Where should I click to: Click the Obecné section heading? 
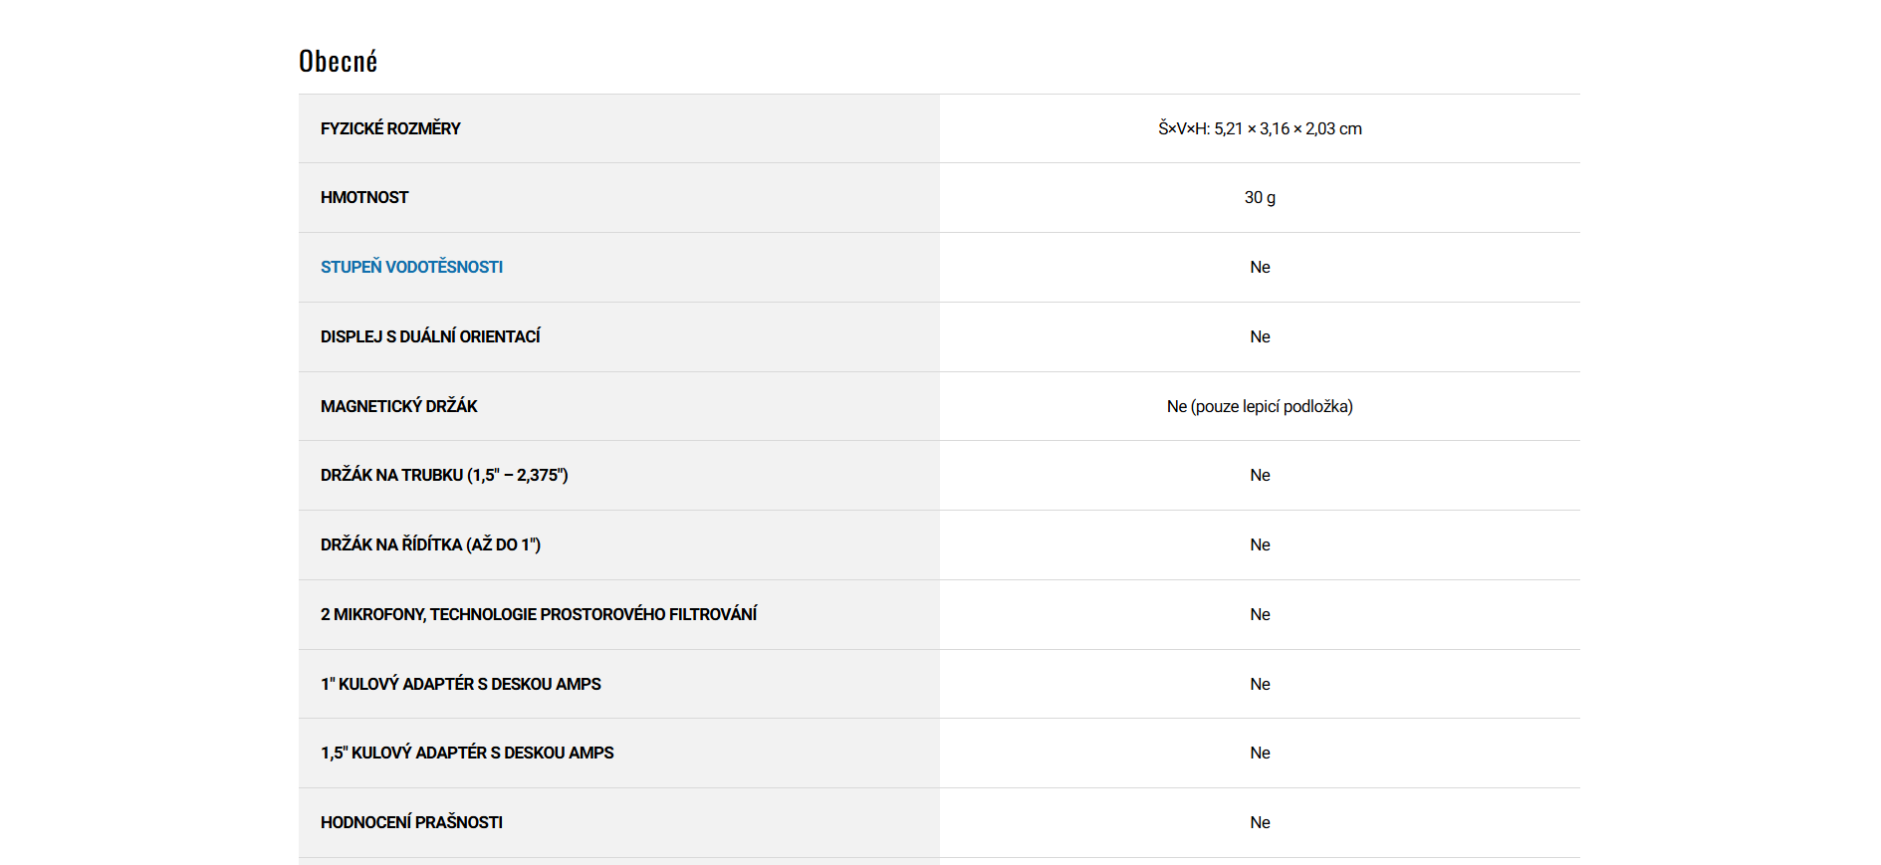pyautogui.click(x=338, y=62)
